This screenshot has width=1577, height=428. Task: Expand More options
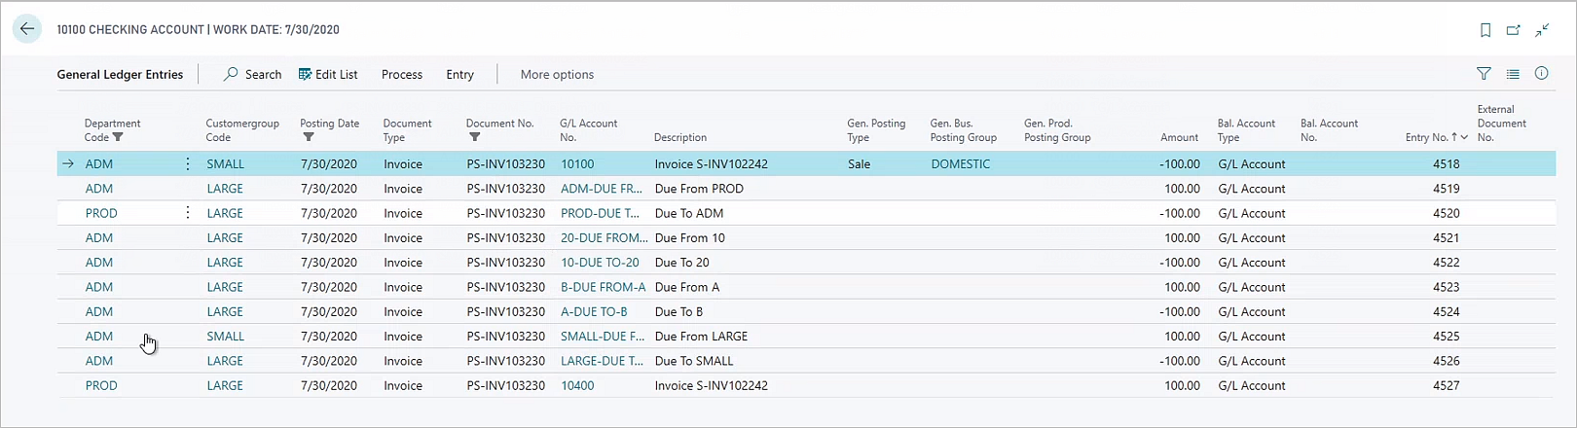click(x=556, y=74)
